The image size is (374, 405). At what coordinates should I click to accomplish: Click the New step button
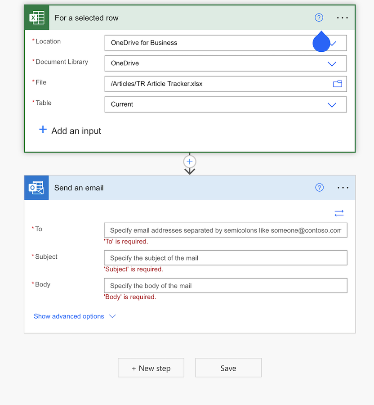tap(151, 368)
